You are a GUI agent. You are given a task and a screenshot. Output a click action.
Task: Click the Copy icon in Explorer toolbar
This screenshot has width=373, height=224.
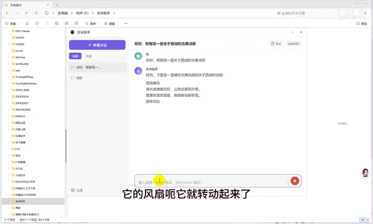(37, 23)
